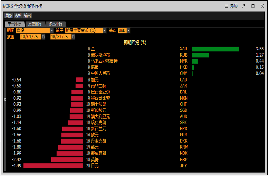Open calendar for end date 10/31/25

(73, 37)
